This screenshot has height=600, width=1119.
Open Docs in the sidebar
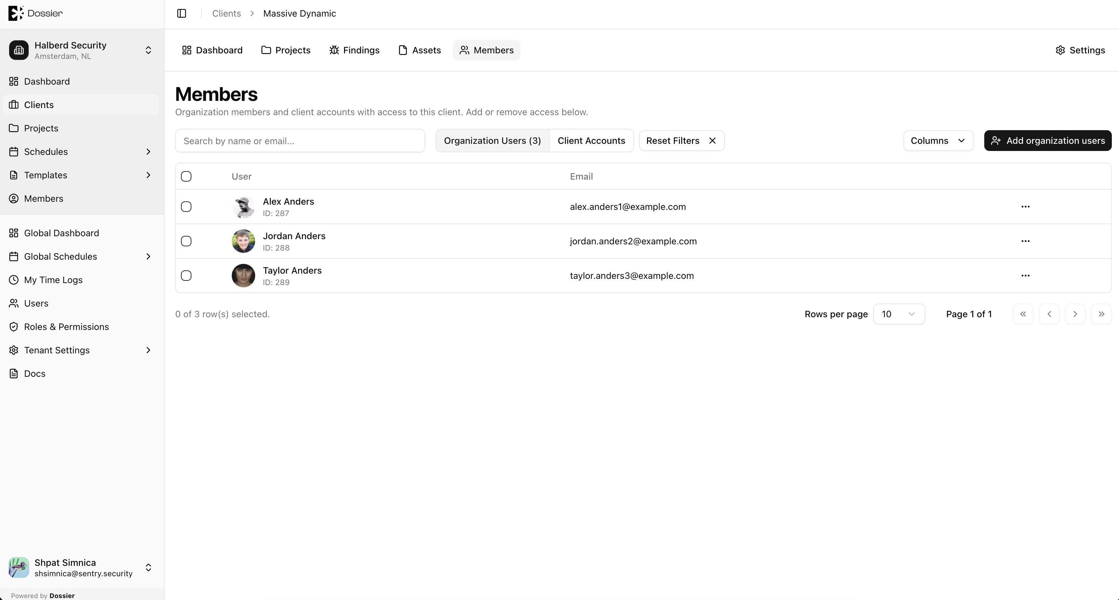tap(81, 374)
